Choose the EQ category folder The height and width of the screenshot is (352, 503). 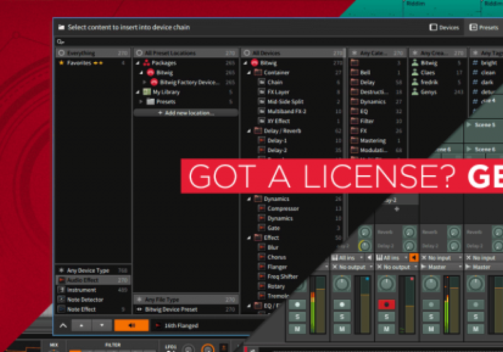tap(364, 111)
